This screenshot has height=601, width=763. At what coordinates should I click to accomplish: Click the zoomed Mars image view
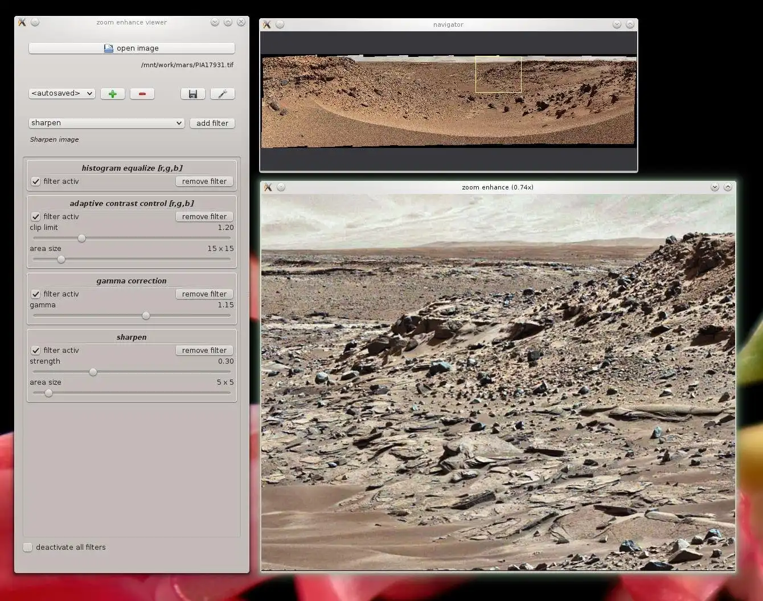click(498, 382)
